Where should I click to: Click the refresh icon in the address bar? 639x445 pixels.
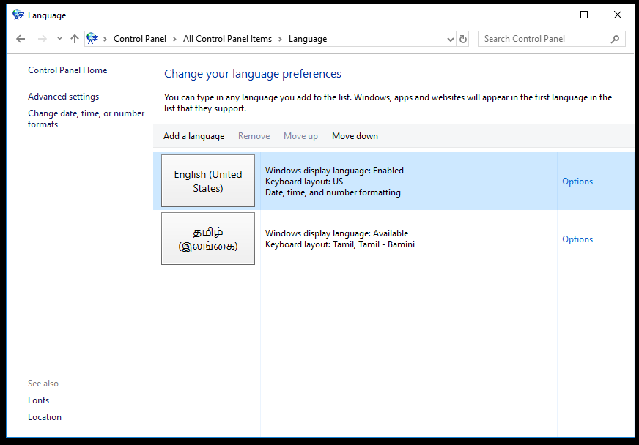(462, 38)
